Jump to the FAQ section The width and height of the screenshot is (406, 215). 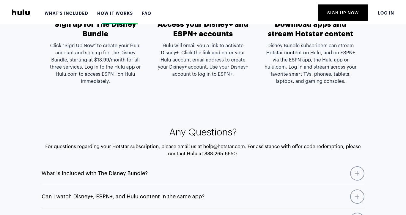147,13
